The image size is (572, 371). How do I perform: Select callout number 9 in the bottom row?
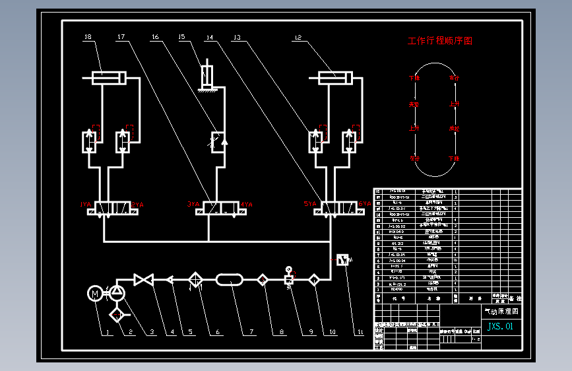coord(311,332)
